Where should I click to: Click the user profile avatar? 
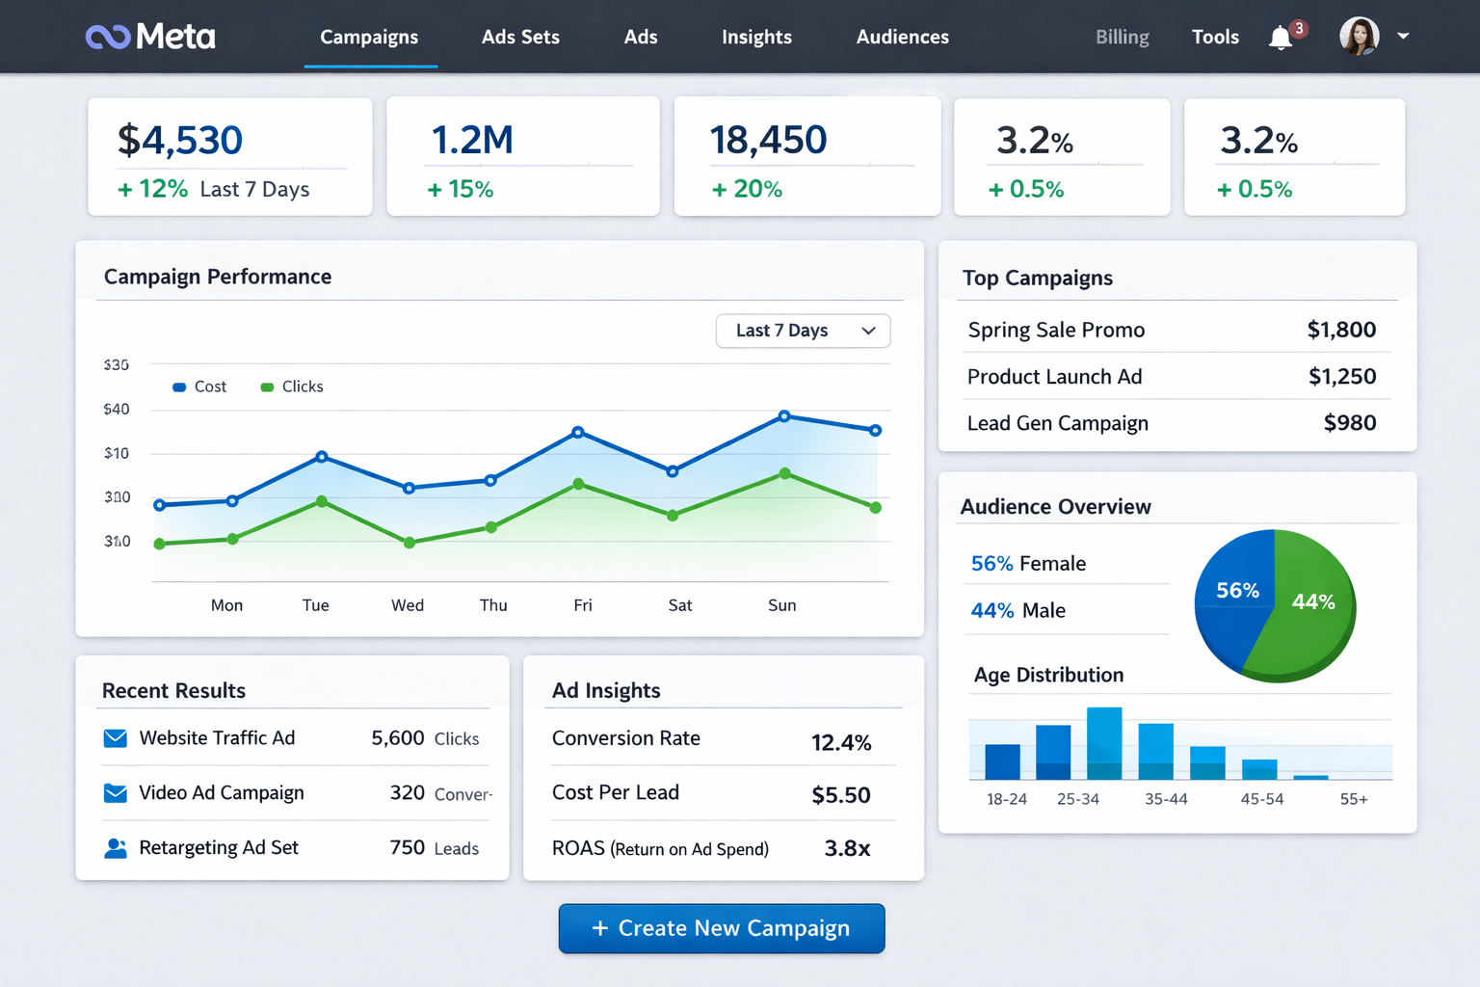(x=1359, y=37)
